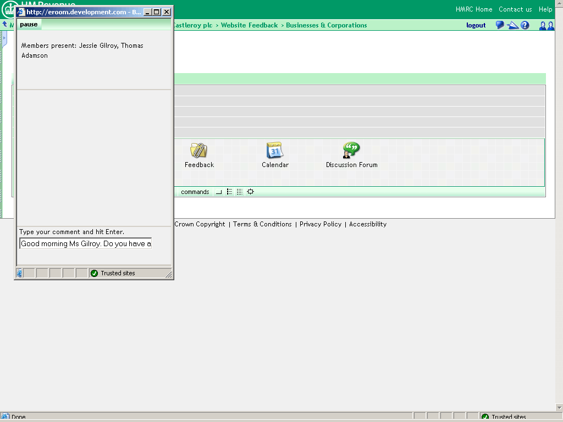
Task: Click the numbered list icon near commands
Action: coord(229,191)
